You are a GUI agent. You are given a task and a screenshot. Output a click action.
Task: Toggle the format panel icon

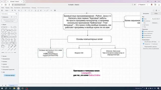pos(156,10)
